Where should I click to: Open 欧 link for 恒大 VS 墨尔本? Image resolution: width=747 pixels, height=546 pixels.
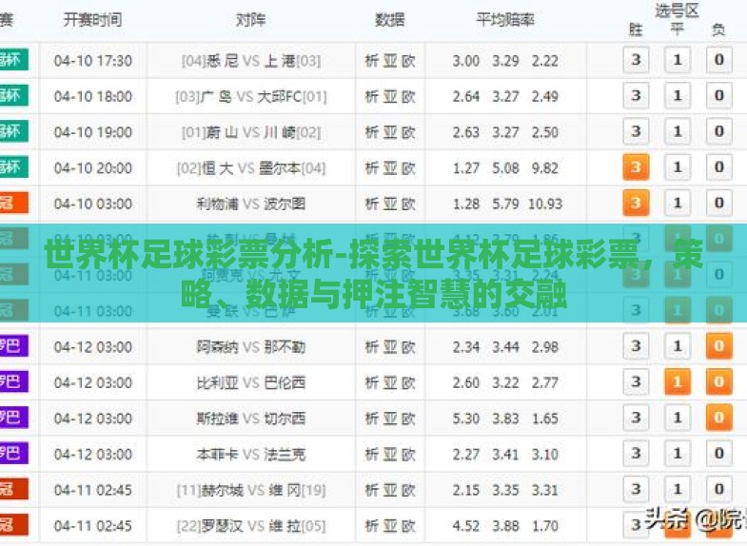tap(408, 168)
